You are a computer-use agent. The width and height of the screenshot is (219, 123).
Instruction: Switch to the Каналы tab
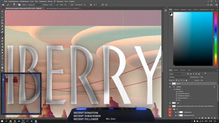pyautogui.click(x=176, y=70)
